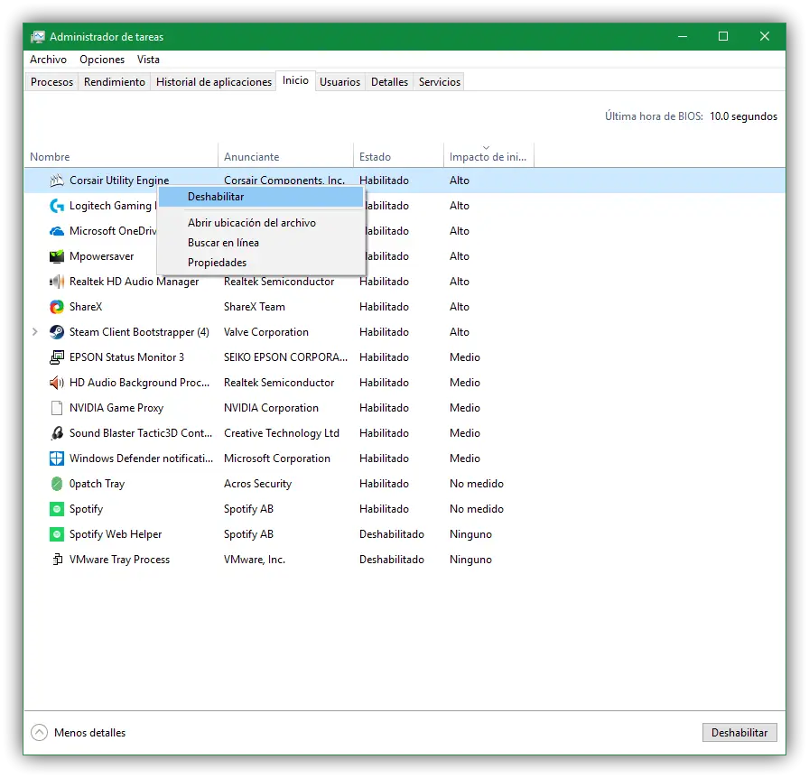Select the Creative Technology Ltd cell
This screenshot has width=809, height=778.
coord(282,433)
